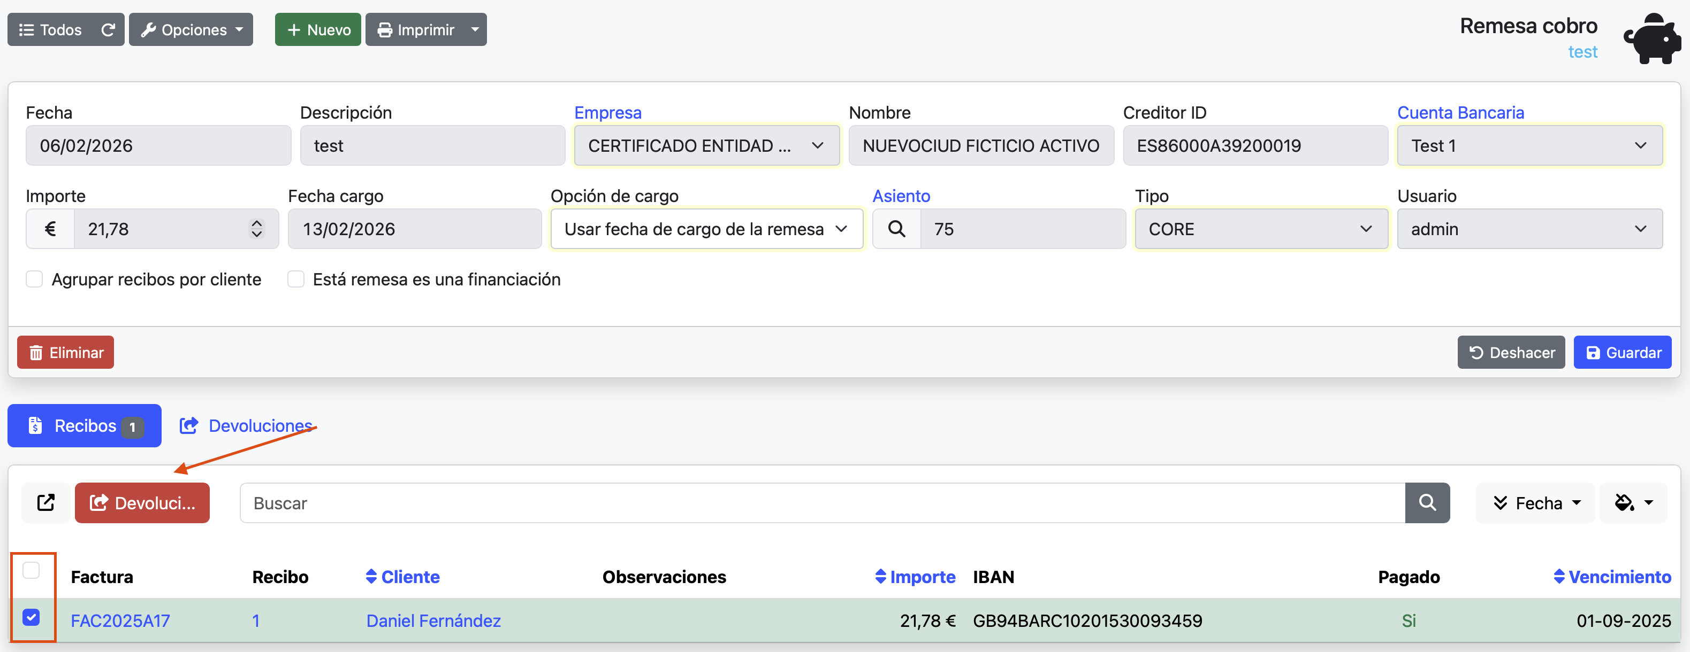1690x652 pixels.
Task: Open invoice FAC2025A17
Action: pyautogui.click(x=119, y=620)
